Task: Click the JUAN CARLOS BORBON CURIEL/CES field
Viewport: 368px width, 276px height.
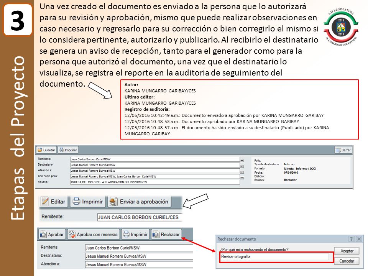Action: click(140, 217)
